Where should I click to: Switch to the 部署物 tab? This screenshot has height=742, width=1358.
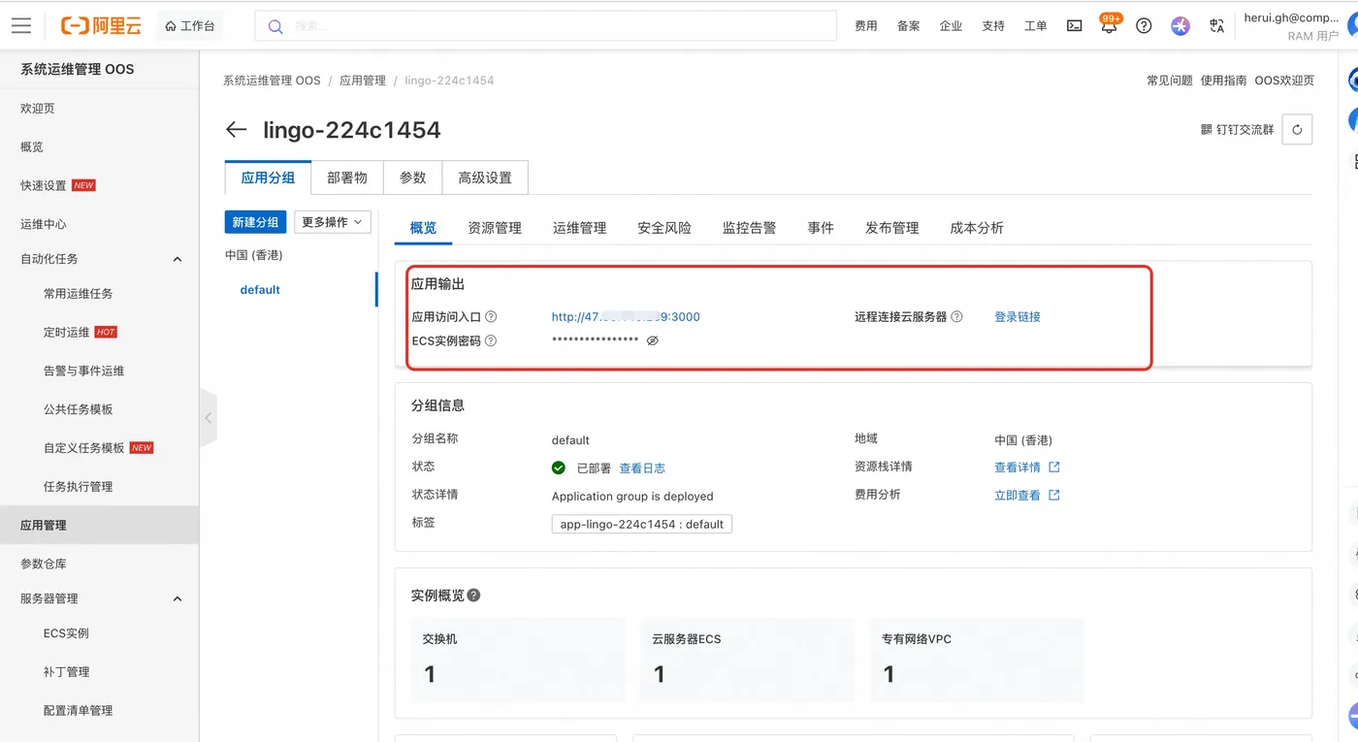(347, 177)
